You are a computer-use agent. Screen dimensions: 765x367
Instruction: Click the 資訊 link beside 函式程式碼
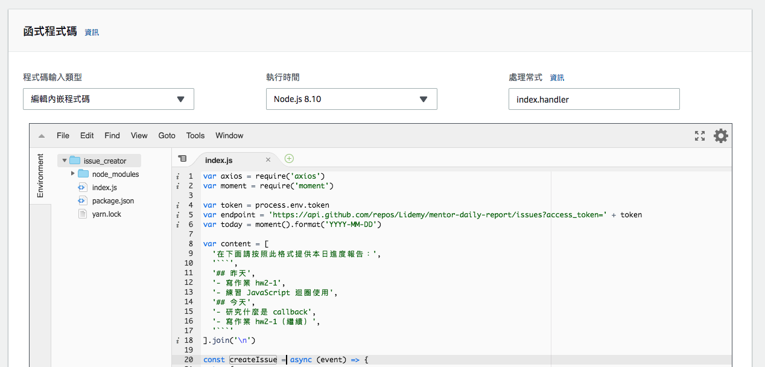tap(92, 33)
